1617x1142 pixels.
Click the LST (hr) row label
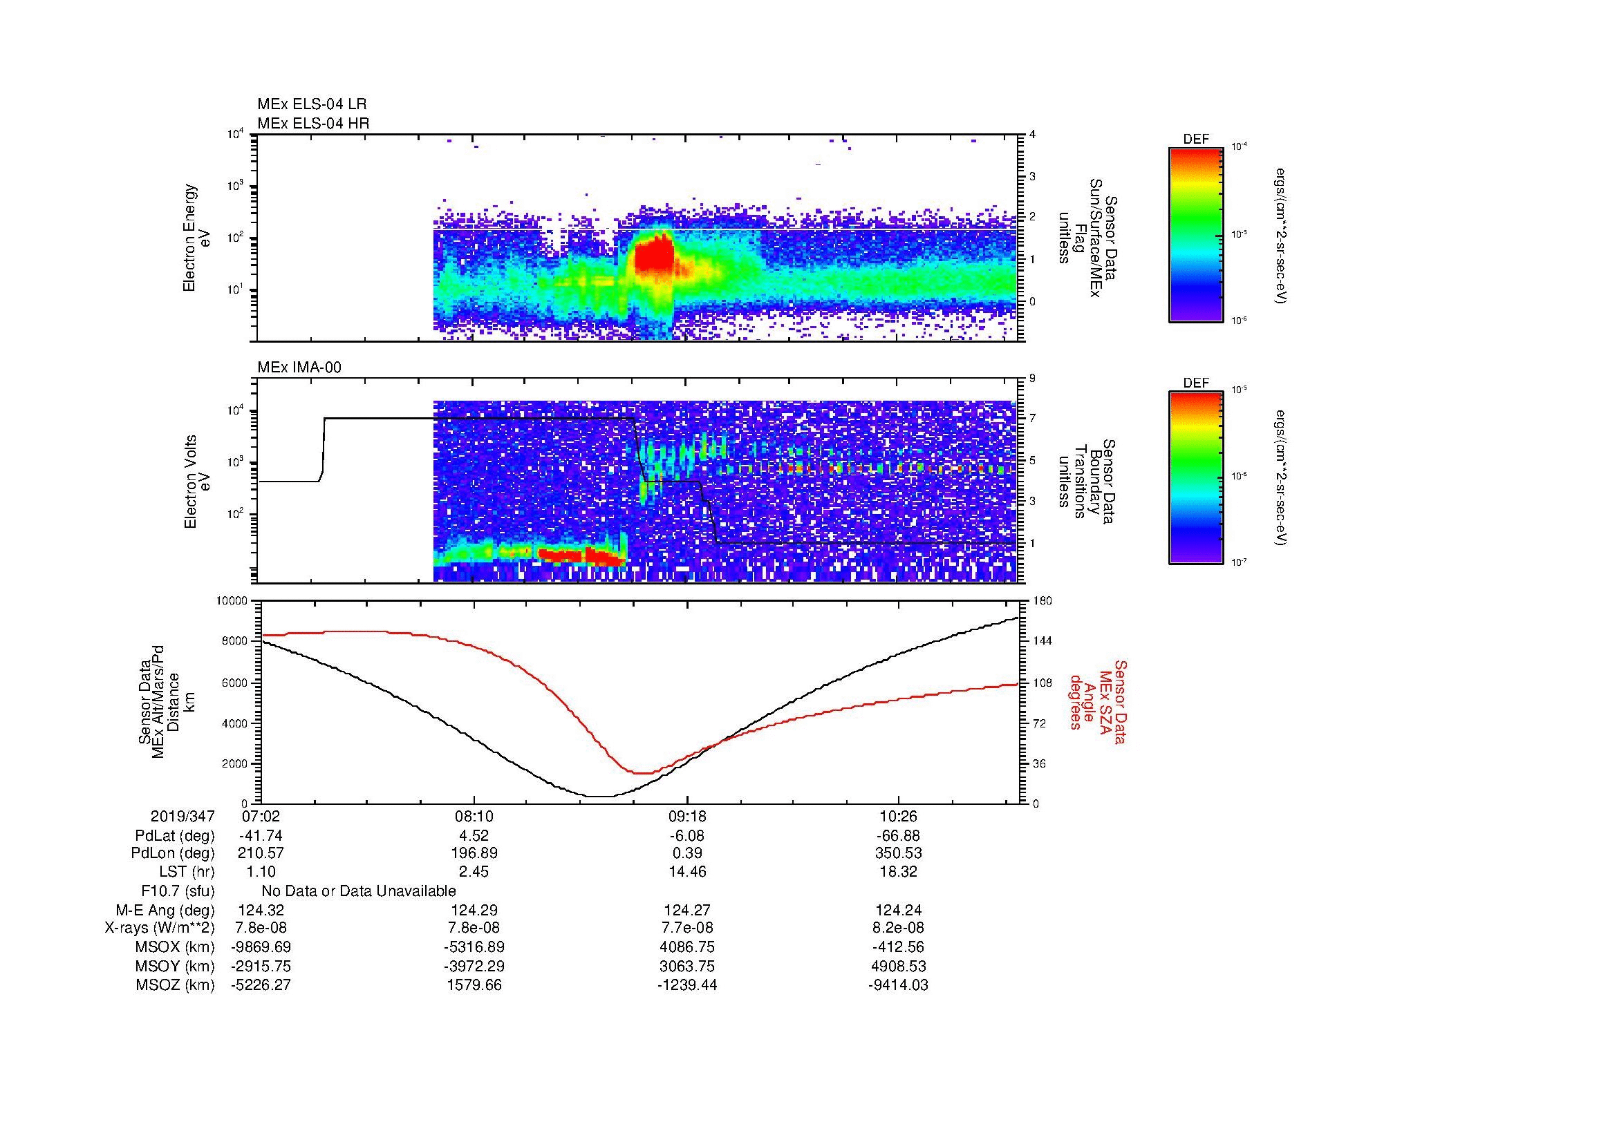187,873
